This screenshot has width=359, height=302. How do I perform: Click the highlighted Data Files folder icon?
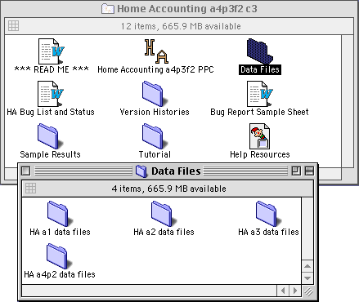point(259,51)
